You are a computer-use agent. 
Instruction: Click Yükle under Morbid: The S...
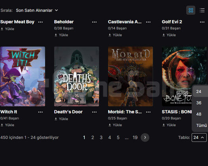tap(115, 125)
